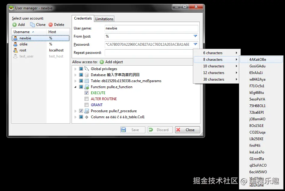Open the Password generator dropdown arrow
Screen dimensions: 285x191
tap(195, 44)
